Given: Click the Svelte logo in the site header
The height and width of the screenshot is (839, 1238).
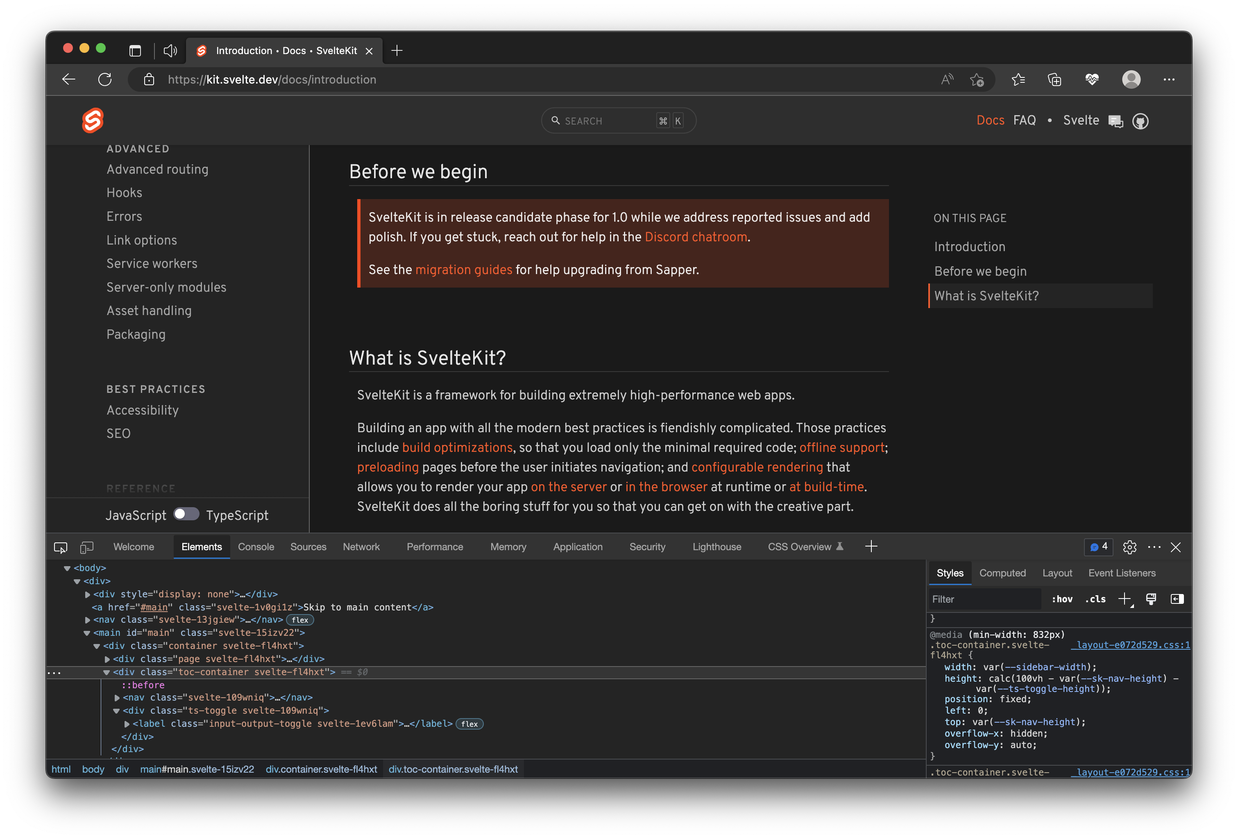Looking at the screenshot, I should point(93,120).
